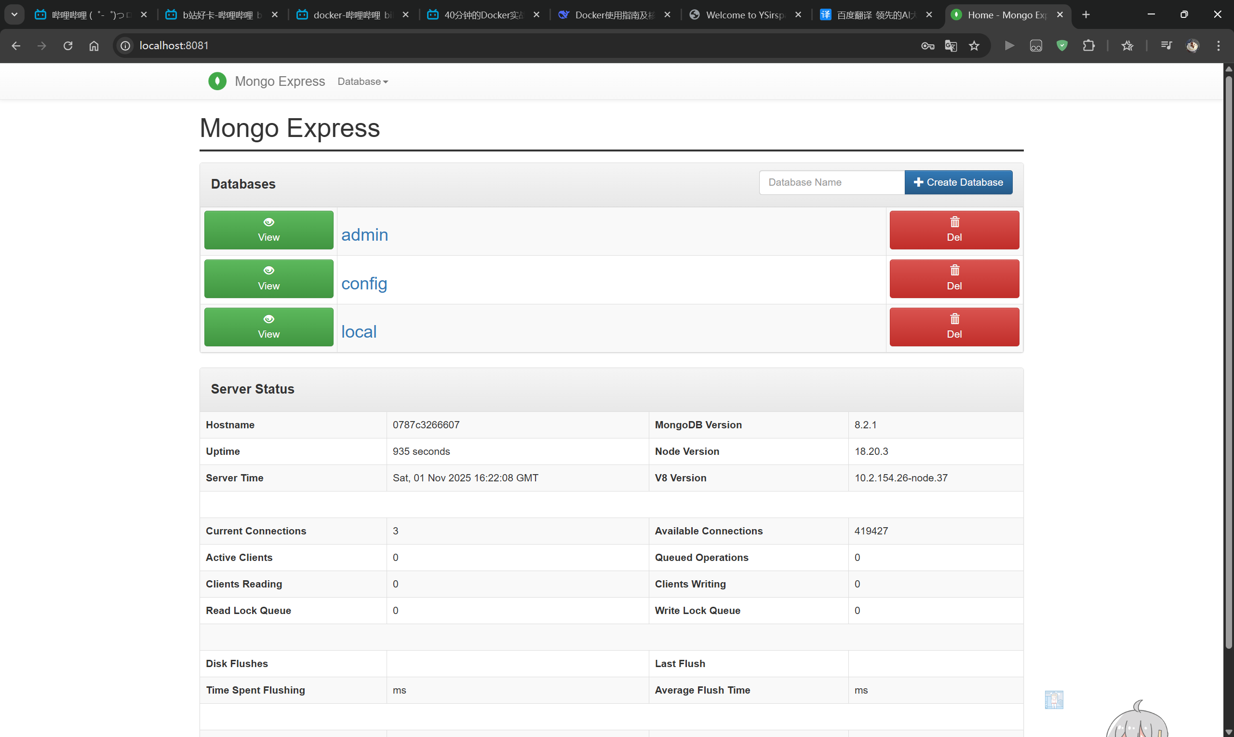Screen dimensions: 1234x737
Task: Click the Create Database button
Action: tap(958, 182)
